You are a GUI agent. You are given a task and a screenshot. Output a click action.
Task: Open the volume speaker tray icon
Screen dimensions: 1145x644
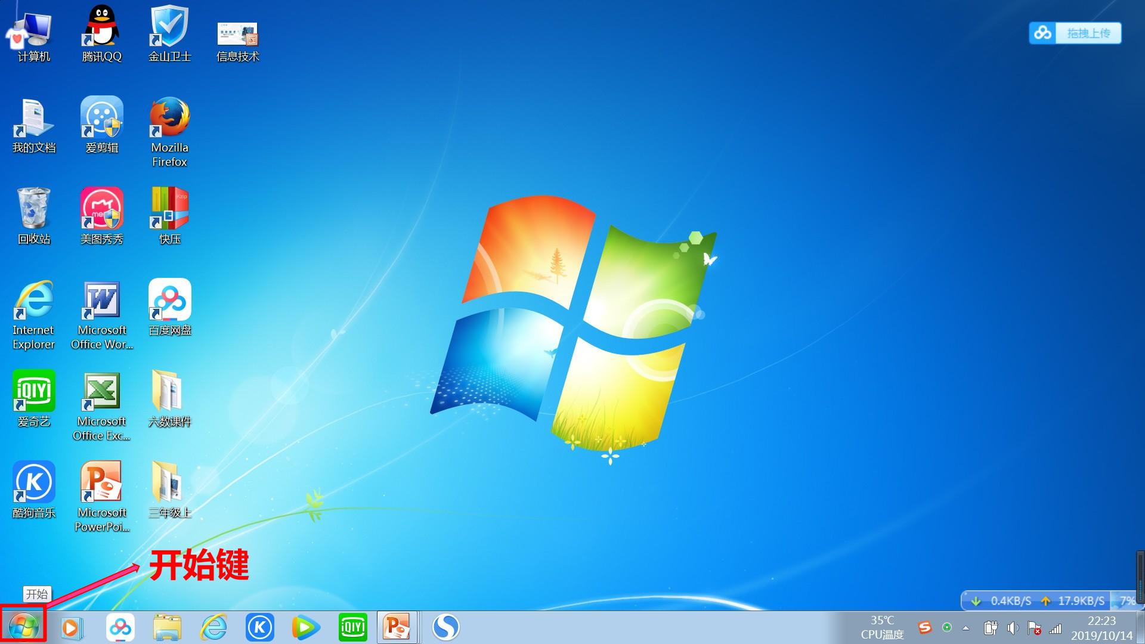[1013, 628]
